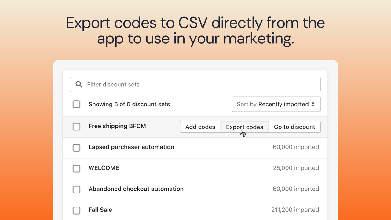Tick the Fall Sale checkbox
Image resolution: width=391 pixels, height=220 pixels.
(76, 210)
